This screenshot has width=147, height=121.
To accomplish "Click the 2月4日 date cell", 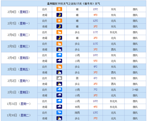I will (19, 58).
